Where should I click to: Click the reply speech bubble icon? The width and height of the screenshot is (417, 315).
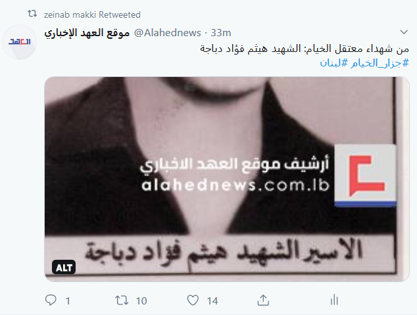pos(51,300)
